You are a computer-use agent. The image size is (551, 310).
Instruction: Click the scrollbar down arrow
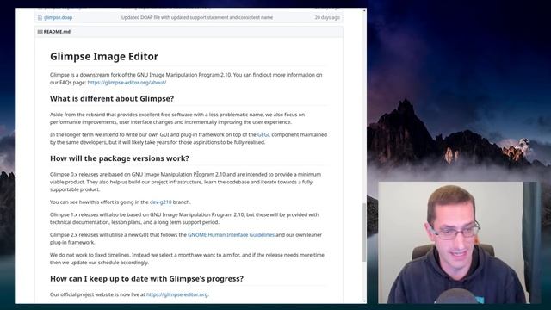coord(364,301)
